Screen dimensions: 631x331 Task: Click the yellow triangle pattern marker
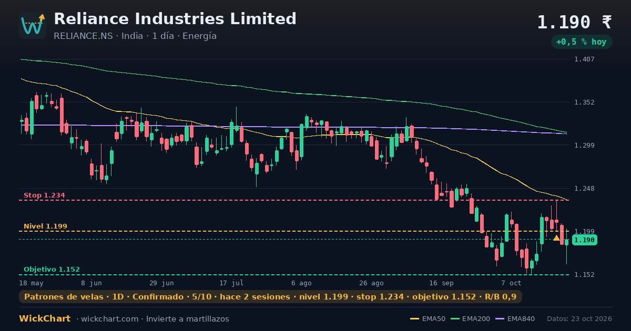tap(556, 238)
